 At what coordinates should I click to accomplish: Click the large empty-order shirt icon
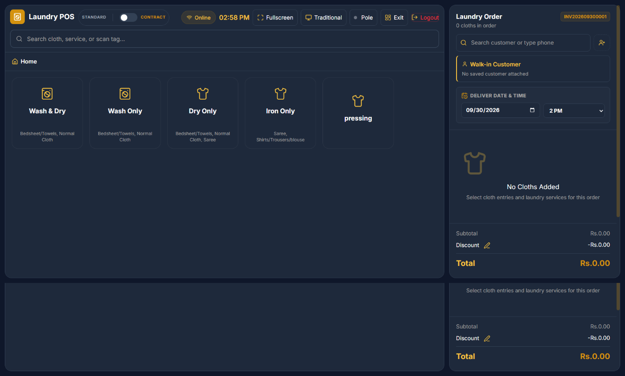pos(475,163)
